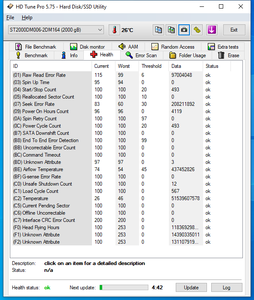Image resolution: width=254 pixels, height=300 pixels.
Task: Click the Data column header
Action: pyautogui.click(x=186, y=66)
